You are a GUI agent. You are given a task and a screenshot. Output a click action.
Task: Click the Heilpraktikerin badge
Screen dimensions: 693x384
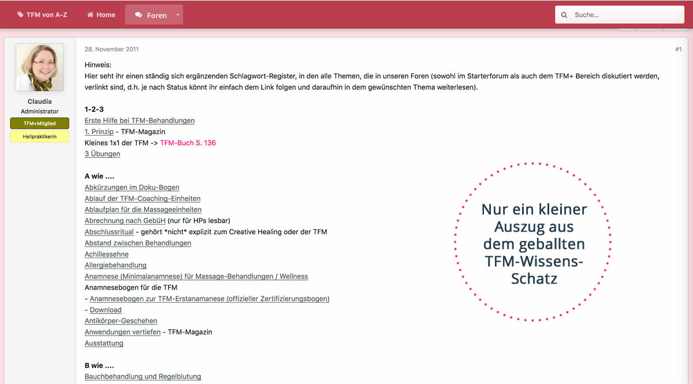(40, 137)
